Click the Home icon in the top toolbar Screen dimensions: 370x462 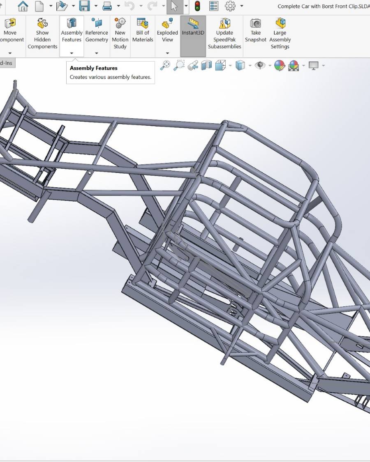coord(23,6)
